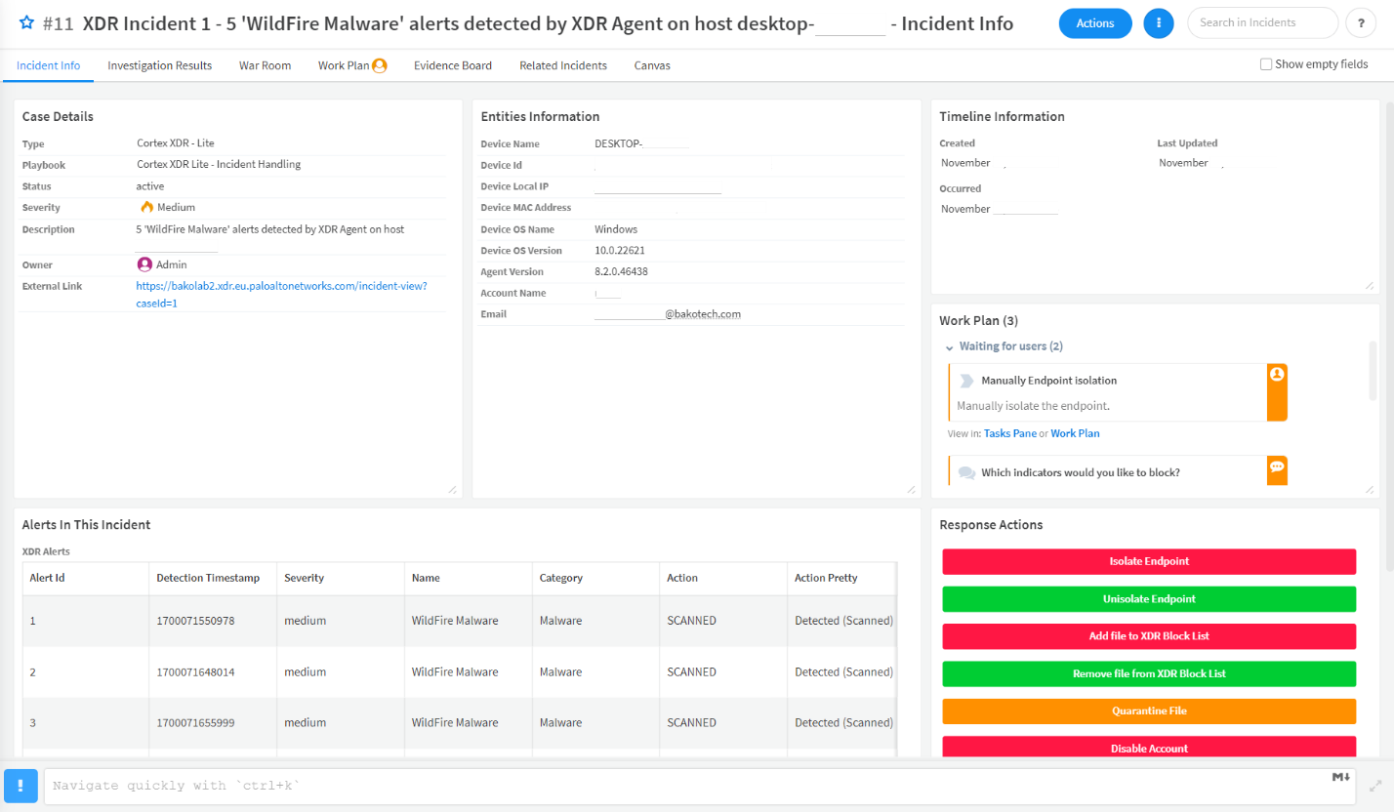Click the Quarantine File button

click(1149, 710)
